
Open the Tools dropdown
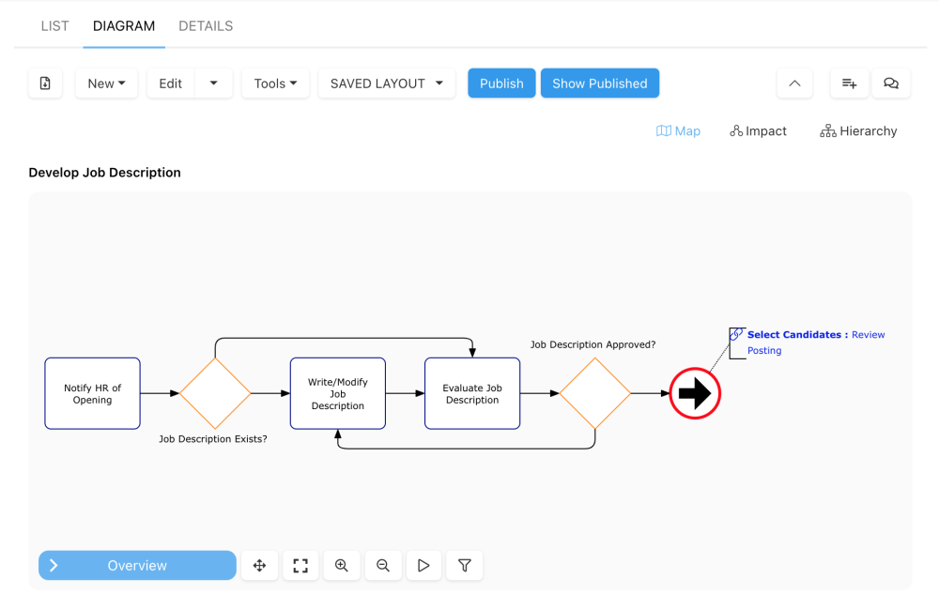pyautogui.click(x=275, y=84)
